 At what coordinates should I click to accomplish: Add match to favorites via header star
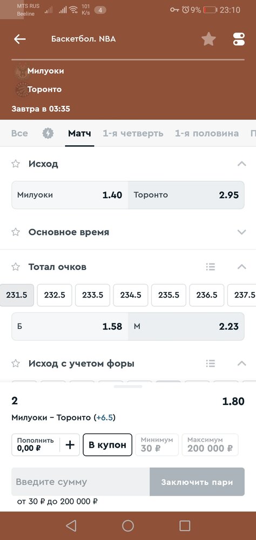[x=208, y=39]
